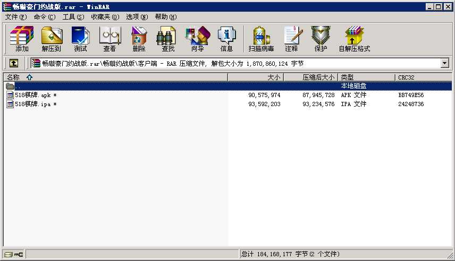Click CRC32 value BB749E56
Viewport: 455px width, 261px height.
point(411,95)
